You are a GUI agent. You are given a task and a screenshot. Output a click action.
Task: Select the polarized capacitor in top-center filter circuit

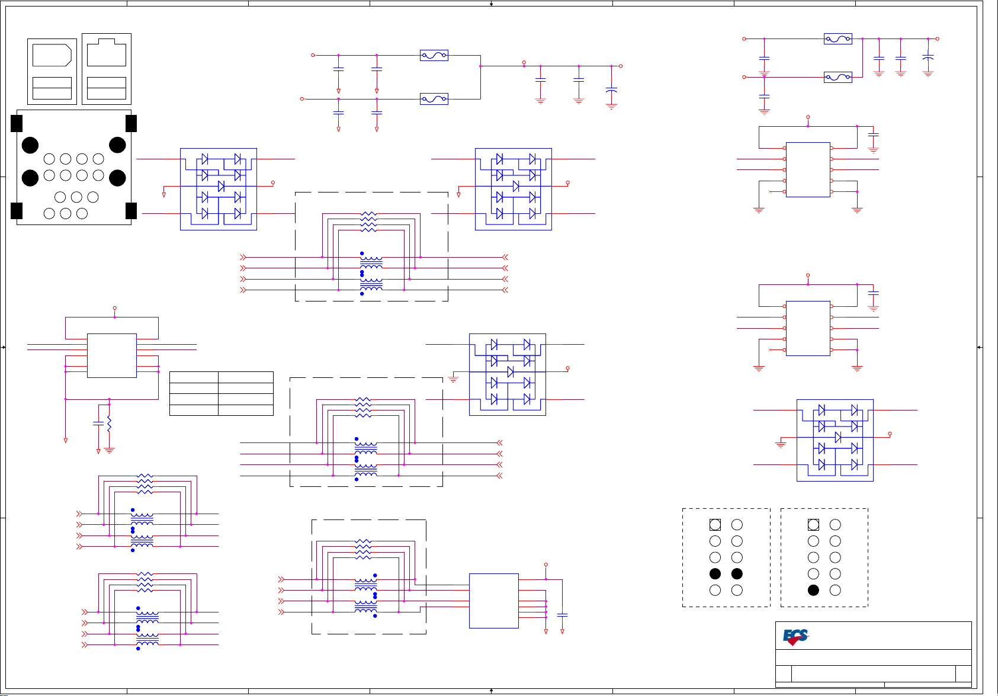(x=612, y=91)
